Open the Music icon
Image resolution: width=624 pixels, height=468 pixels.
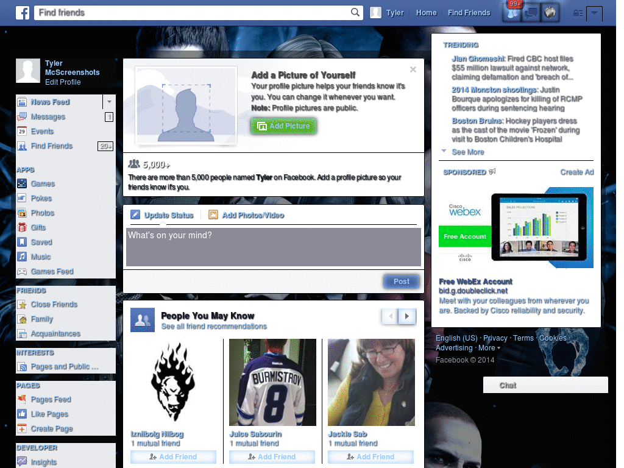pos(22,257)
